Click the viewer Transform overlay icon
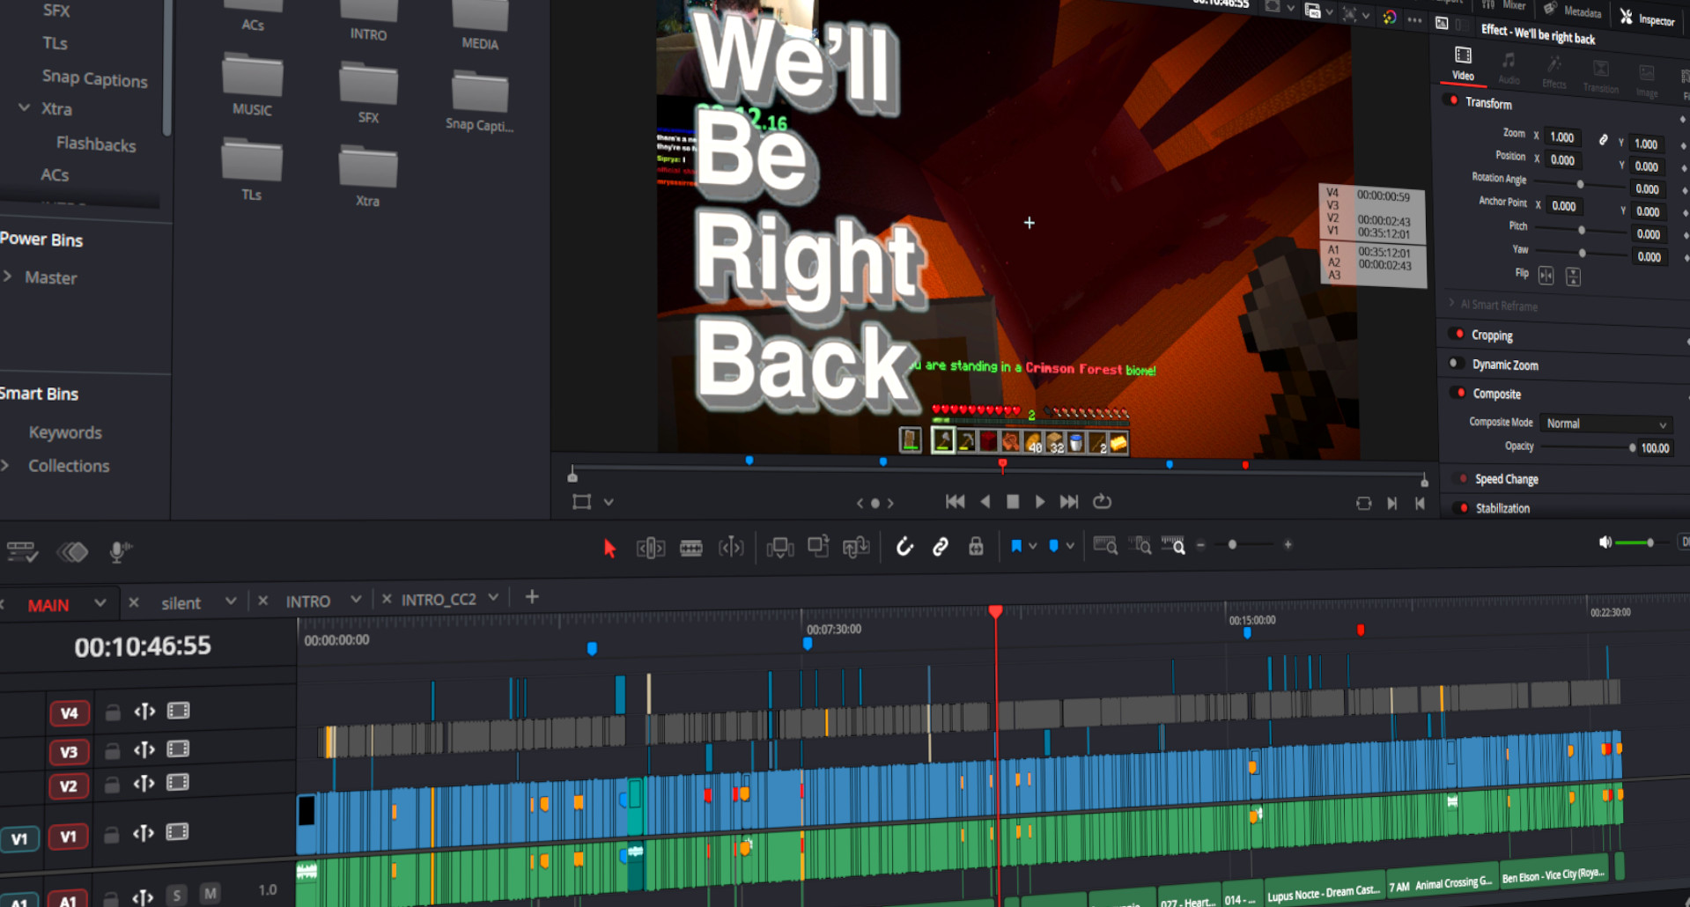The width and height of the screenshot is (1690, 907). tap(581, 502)
